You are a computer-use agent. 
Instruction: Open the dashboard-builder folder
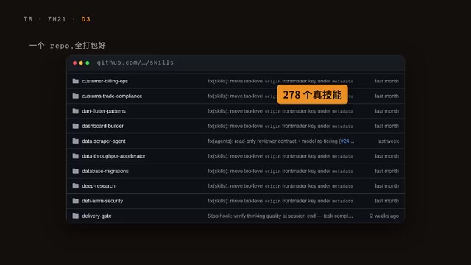pyautogui.click(x=103, y=126)
